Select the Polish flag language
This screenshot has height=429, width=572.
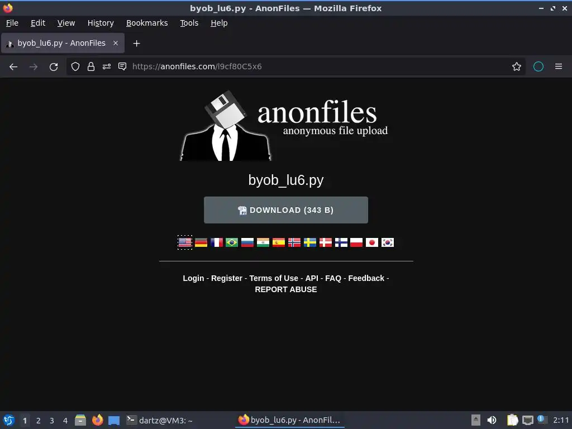coord(356,242)
